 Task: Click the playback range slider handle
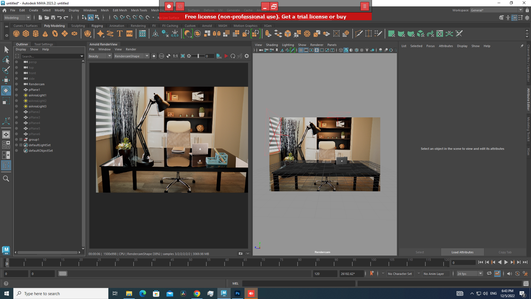[63, 274]
